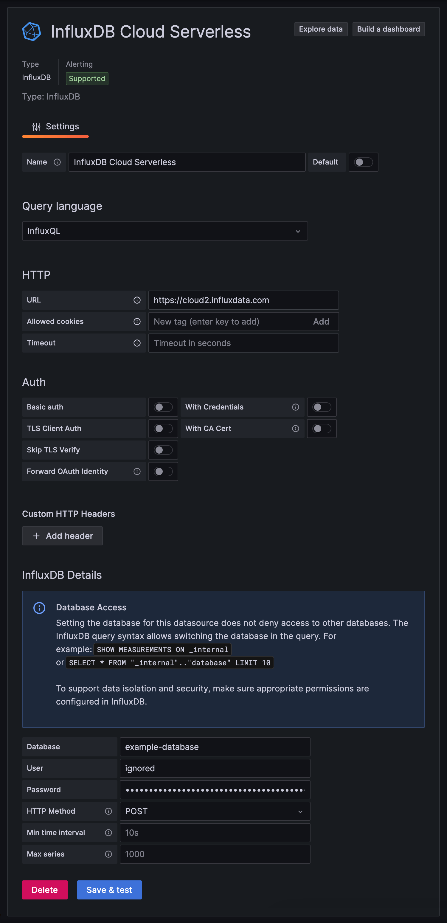Click the Explore data button
This screenshot has width=447, height=923.
pos(321,29)
